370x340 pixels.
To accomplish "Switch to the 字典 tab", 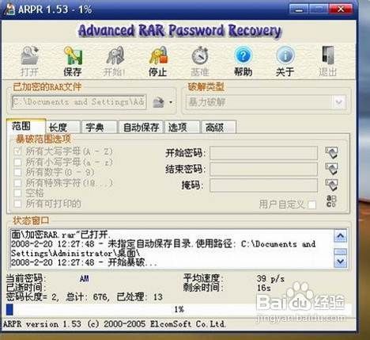I will point(100,128).
